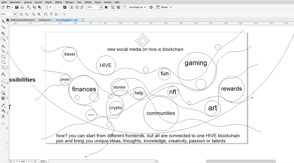The width and height of the screenshot is (294, 163).
Task: Select the Text tool
Action: click(x=3, y=74)
